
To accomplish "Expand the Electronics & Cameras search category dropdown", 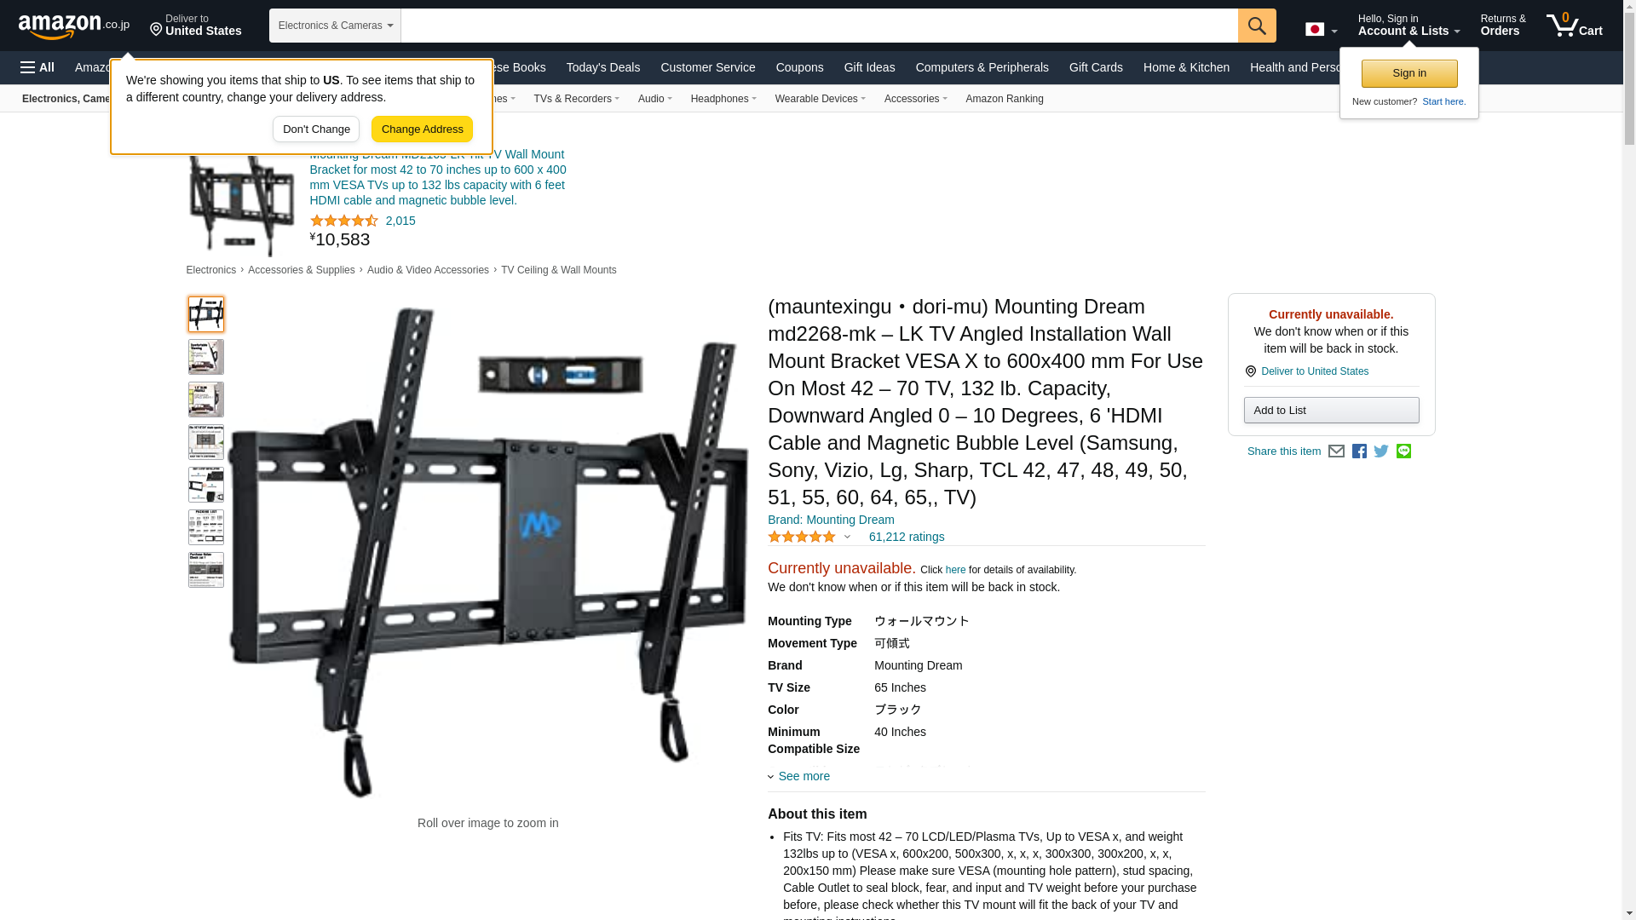I will click(x=335, y=26).
